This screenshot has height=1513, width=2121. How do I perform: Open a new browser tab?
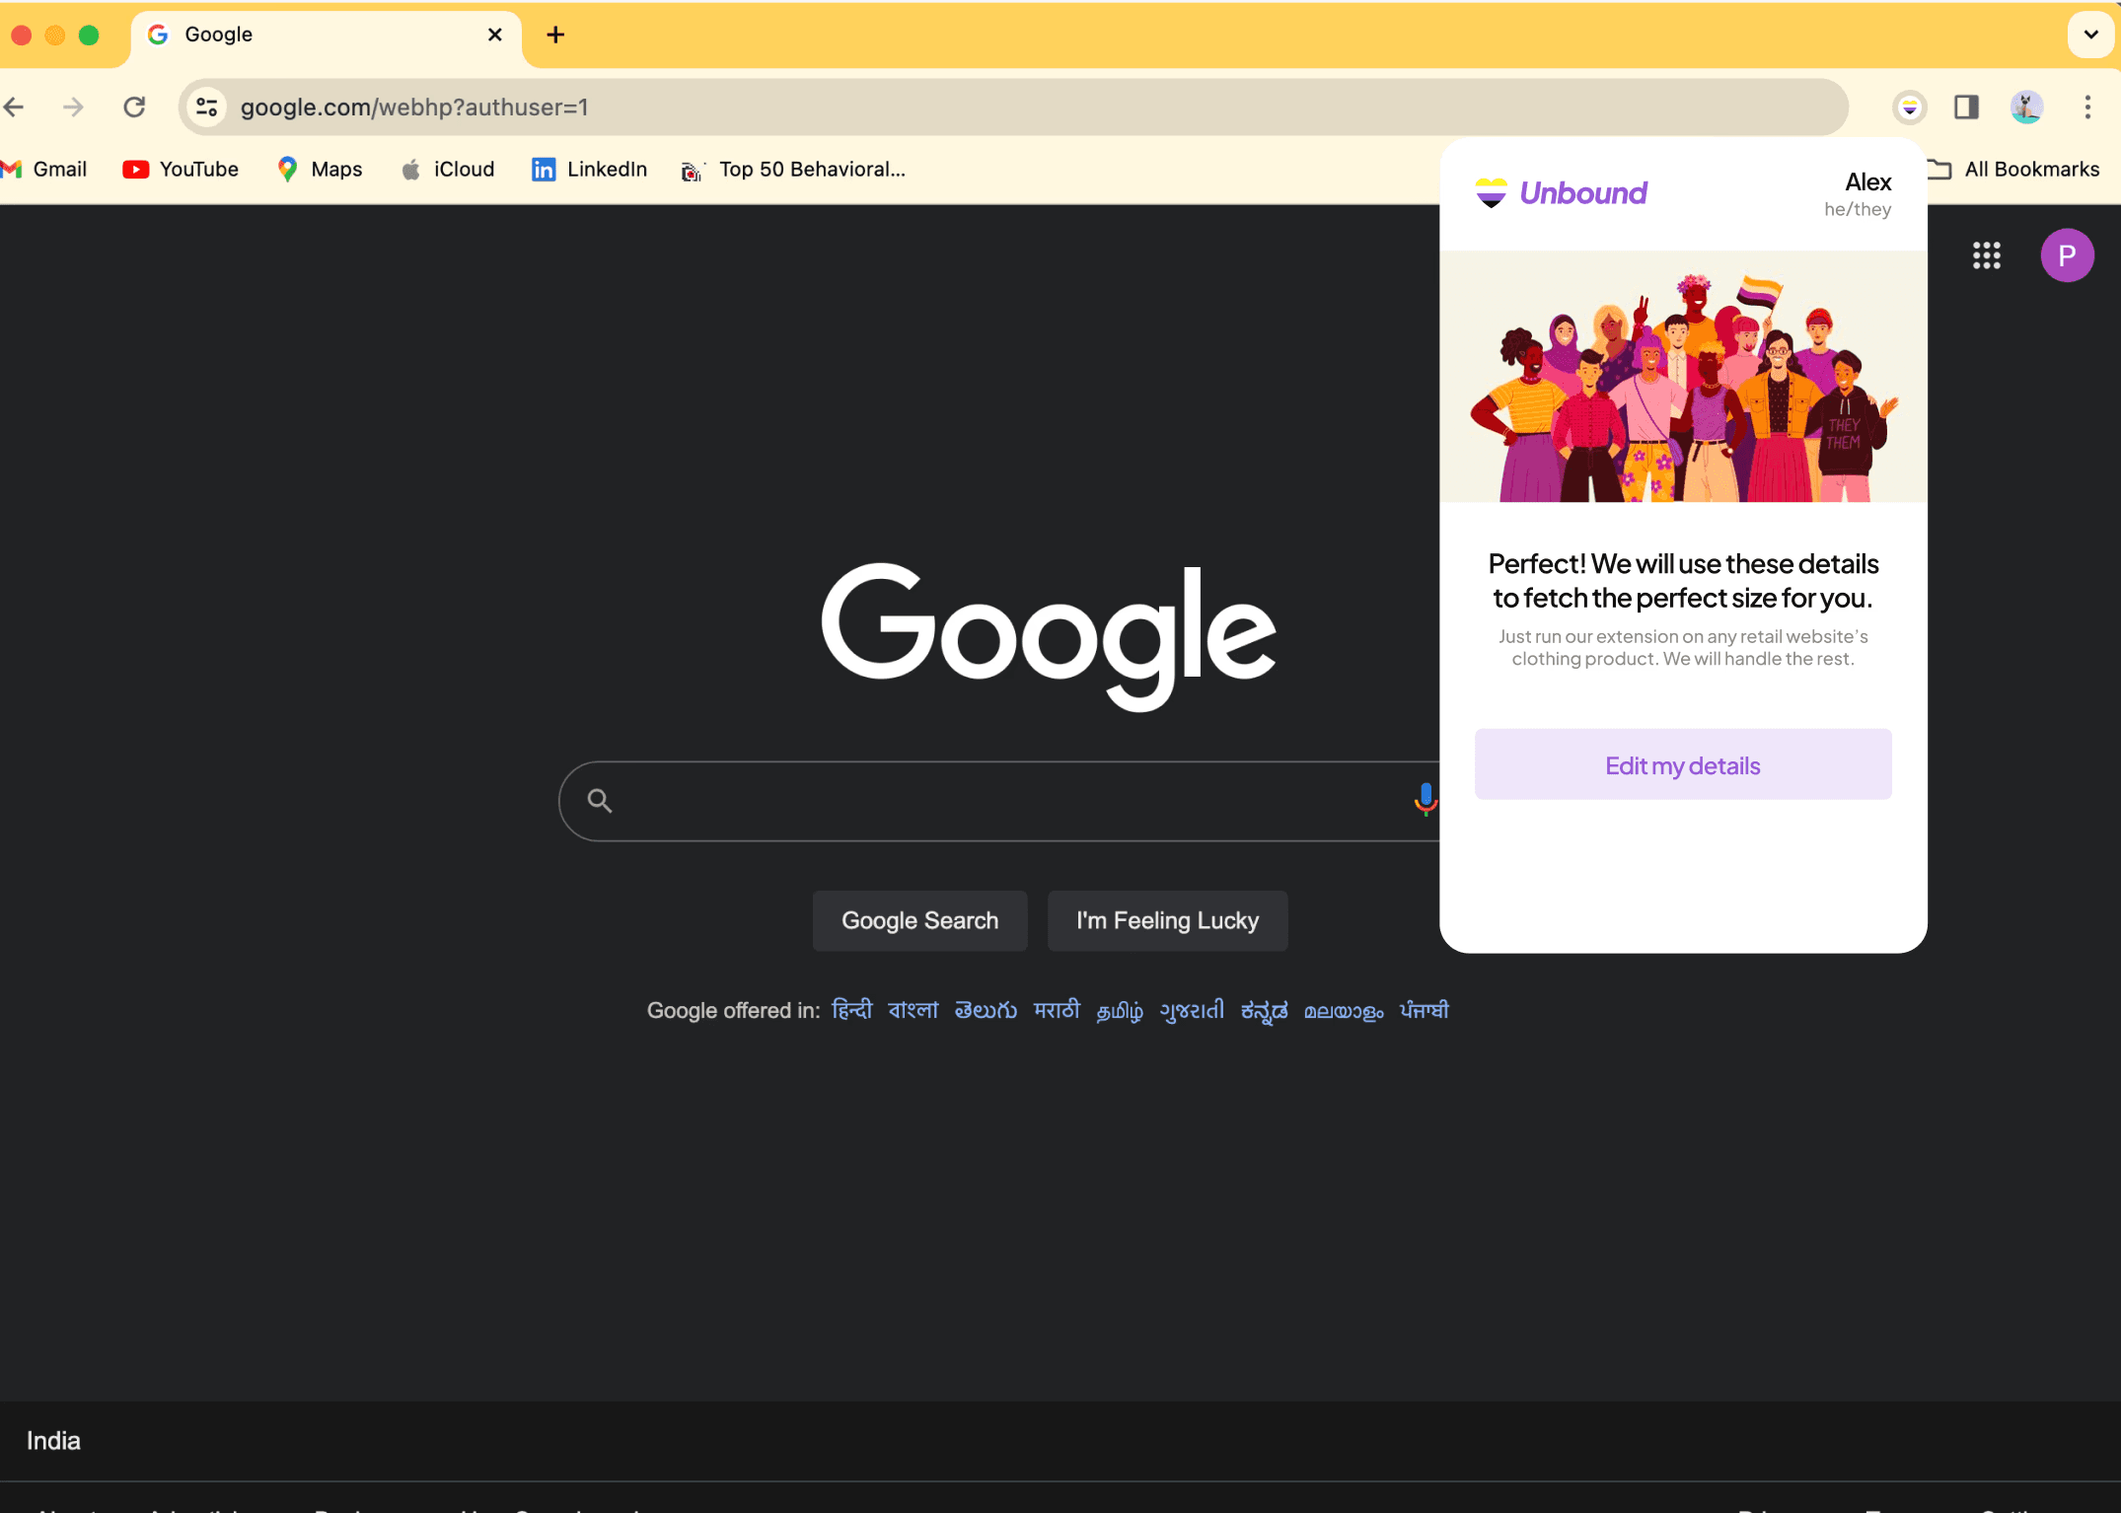(555, 35)
